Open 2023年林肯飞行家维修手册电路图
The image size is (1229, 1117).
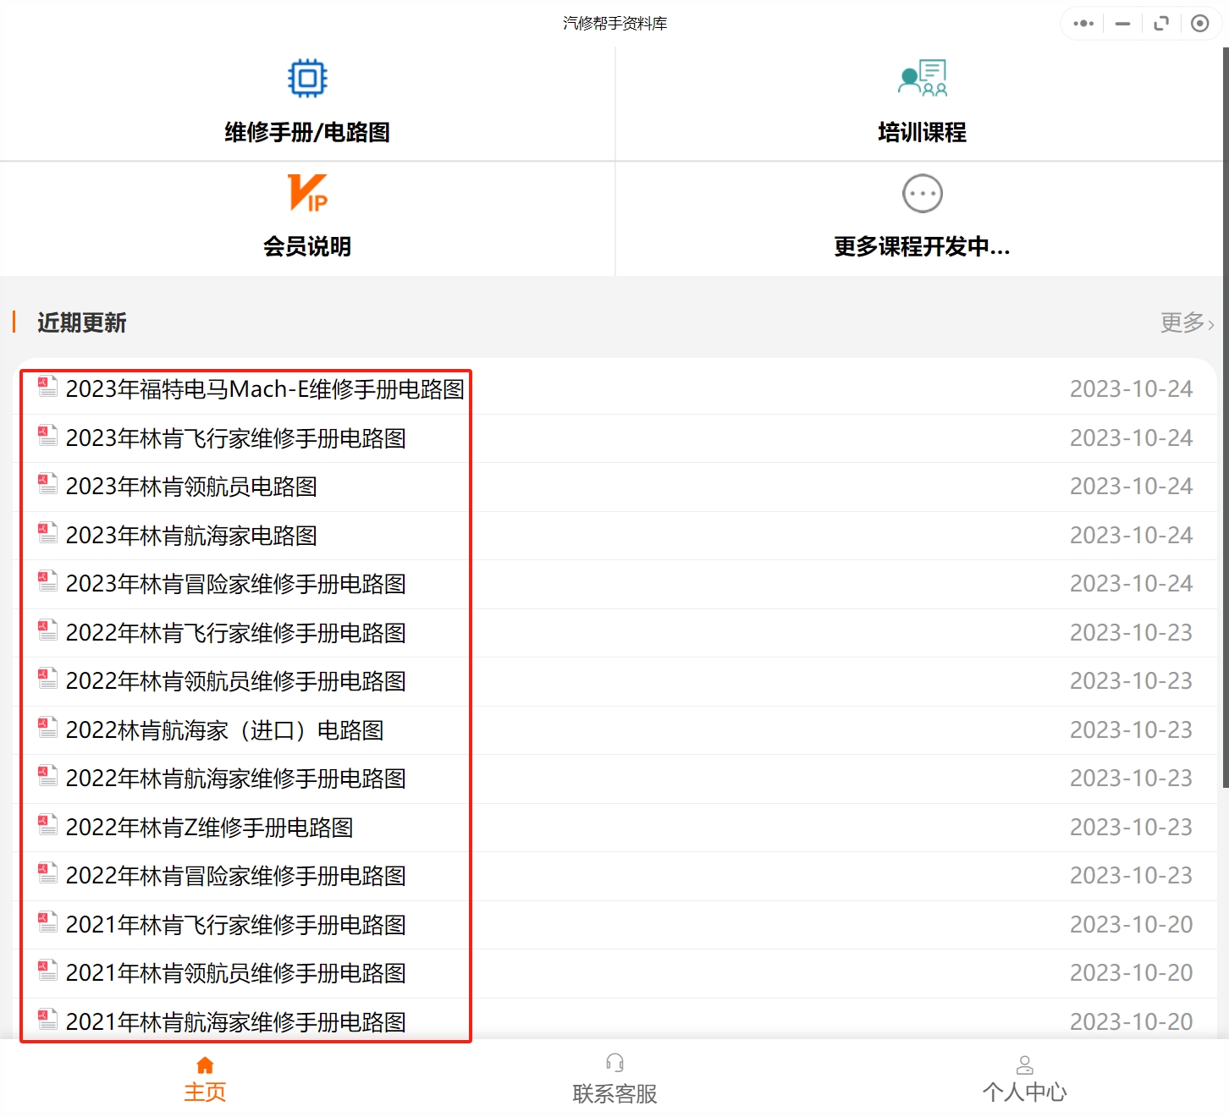point(236,437)
